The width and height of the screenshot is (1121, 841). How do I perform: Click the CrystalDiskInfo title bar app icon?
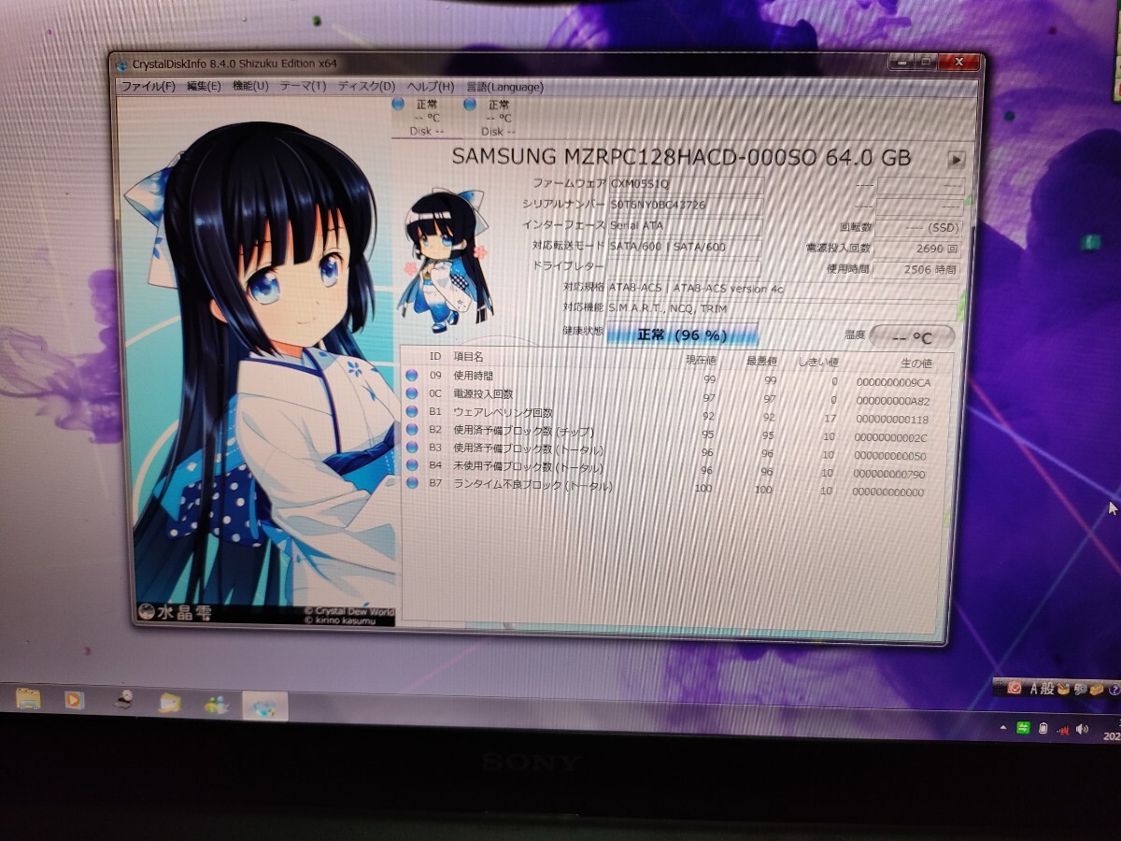121,64
